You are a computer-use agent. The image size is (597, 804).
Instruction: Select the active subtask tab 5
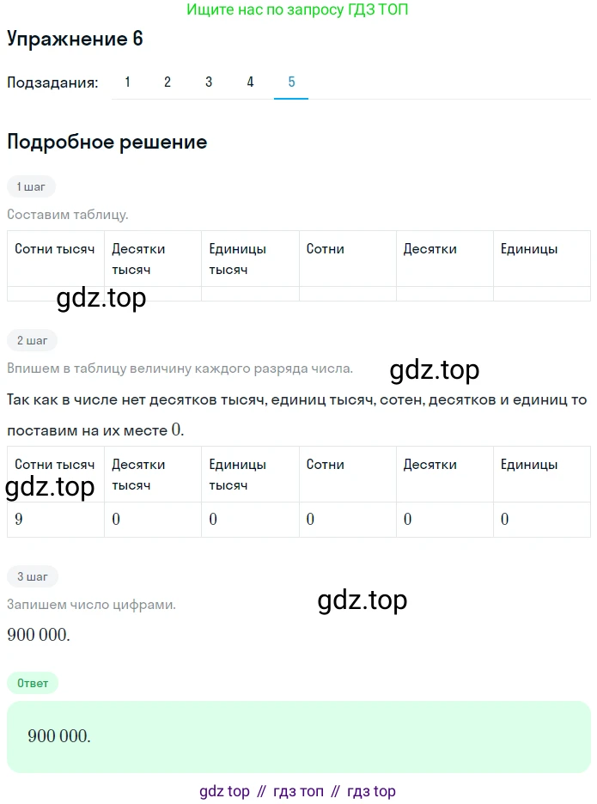[x=291, y=82]
